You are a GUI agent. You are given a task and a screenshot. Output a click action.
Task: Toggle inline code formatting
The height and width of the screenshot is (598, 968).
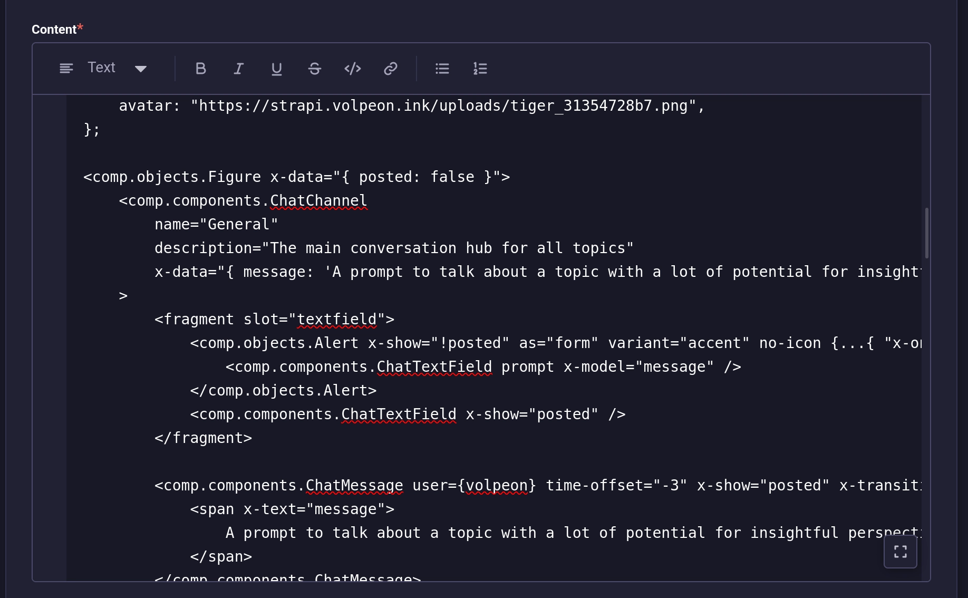(352, 69)
